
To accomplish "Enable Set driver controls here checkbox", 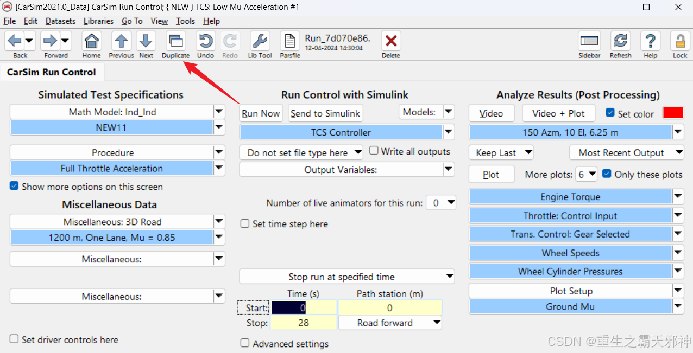I will coord(14,339).
